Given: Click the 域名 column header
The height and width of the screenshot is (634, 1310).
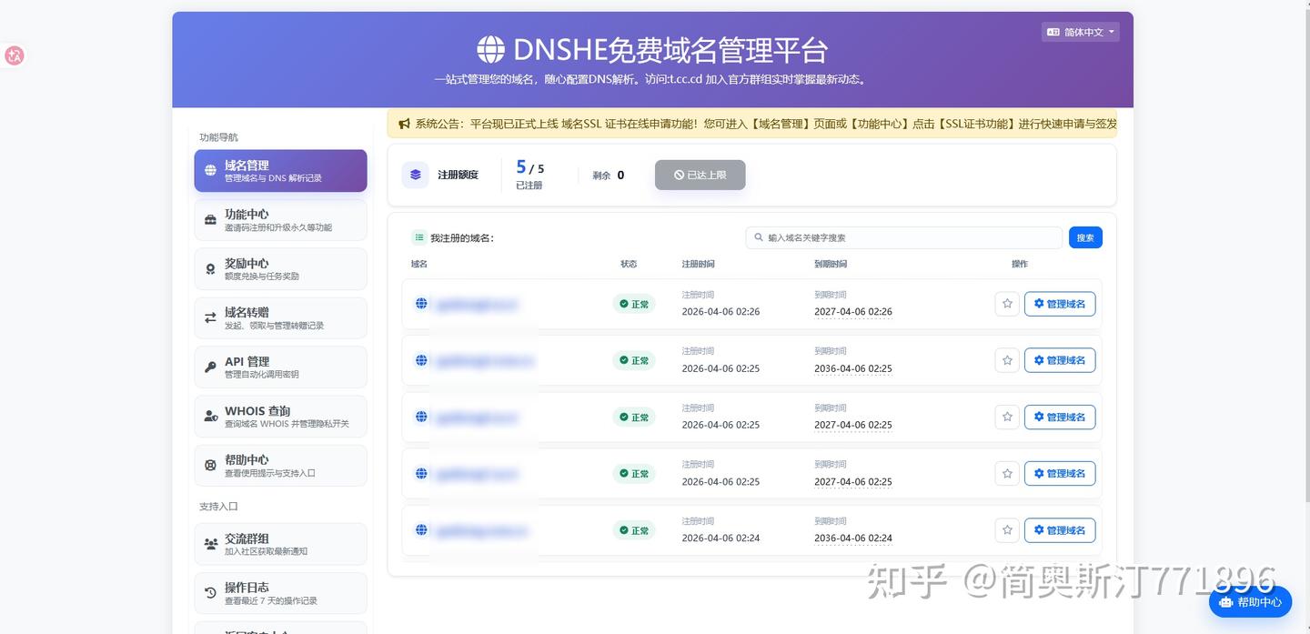Looking at the screenshot, I should click(419, 264).
